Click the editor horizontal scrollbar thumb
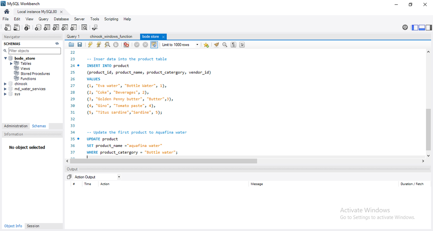 tap(163, 161)
